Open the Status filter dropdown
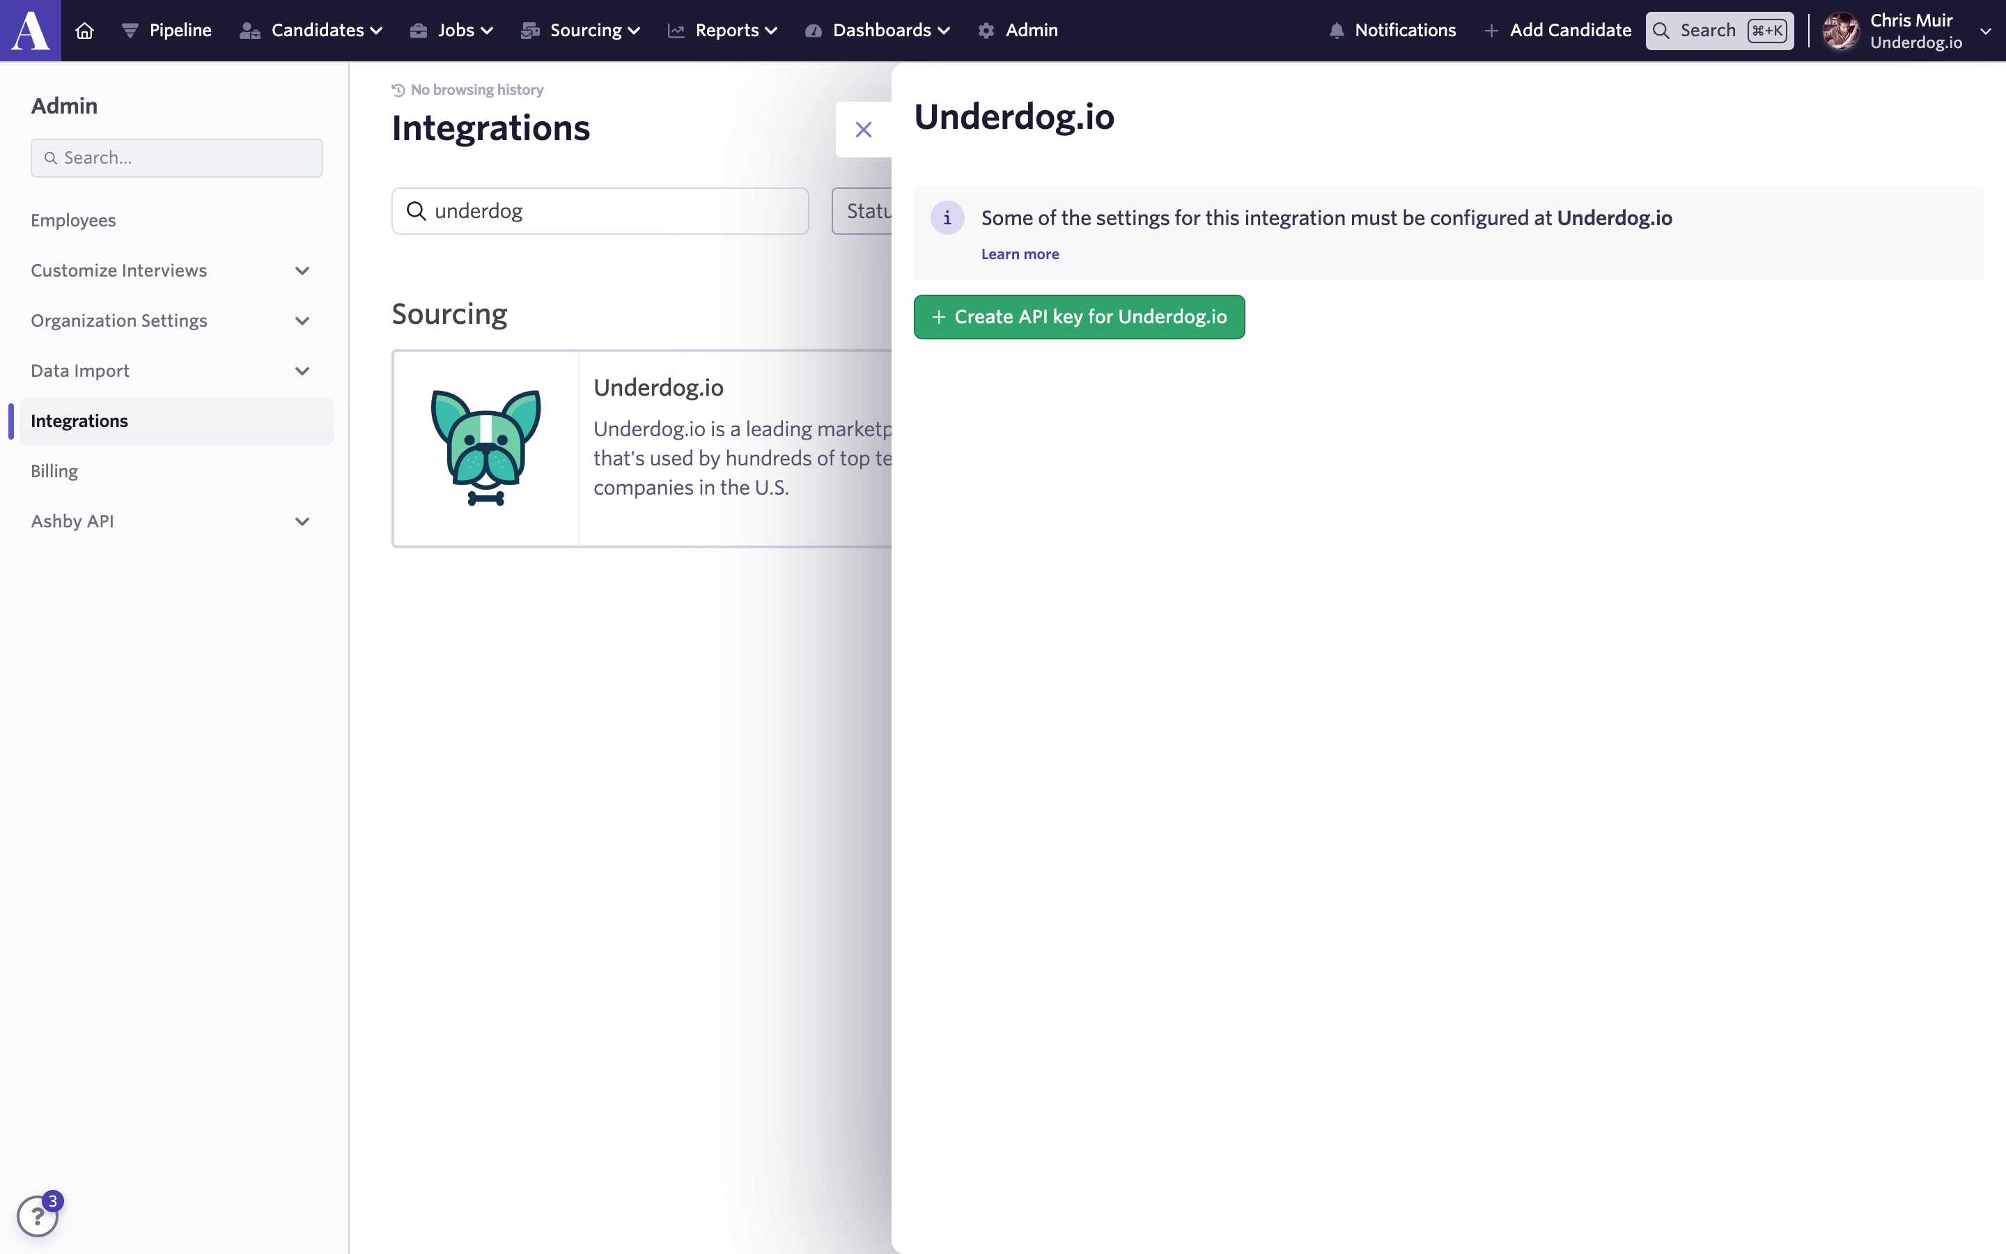2006x1254 pixels. [862, 210]
